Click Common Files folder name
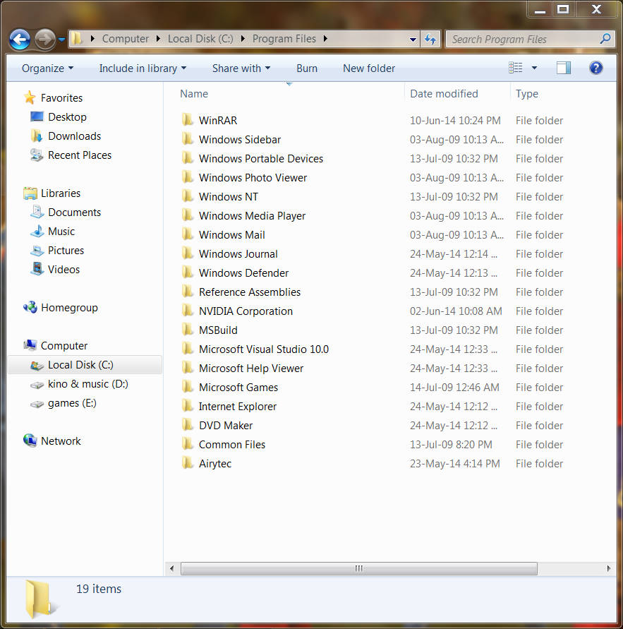Screen dimensions: 623x629 pyautogui.click(x=232, y=445)
